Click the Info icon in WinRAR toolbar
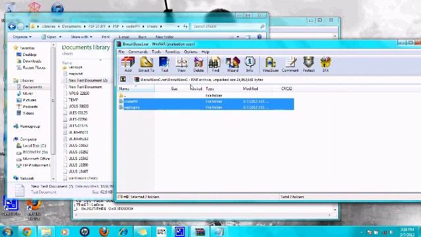421x237 pixels. [250, 65]
